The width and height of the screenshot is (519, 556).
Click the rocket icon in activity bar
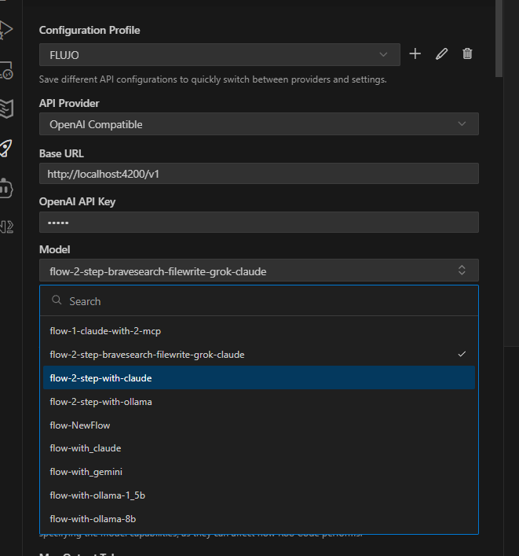6,148
